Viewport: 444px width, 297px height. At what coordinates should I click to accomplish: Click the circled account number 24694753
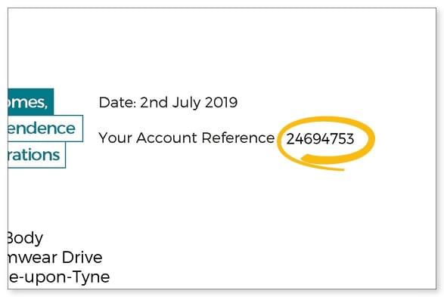coord(320,139)
